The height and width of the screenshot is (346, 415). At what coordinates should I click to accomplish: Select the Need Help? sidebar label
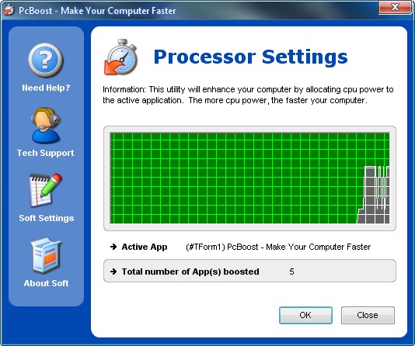tap(46, 88)
